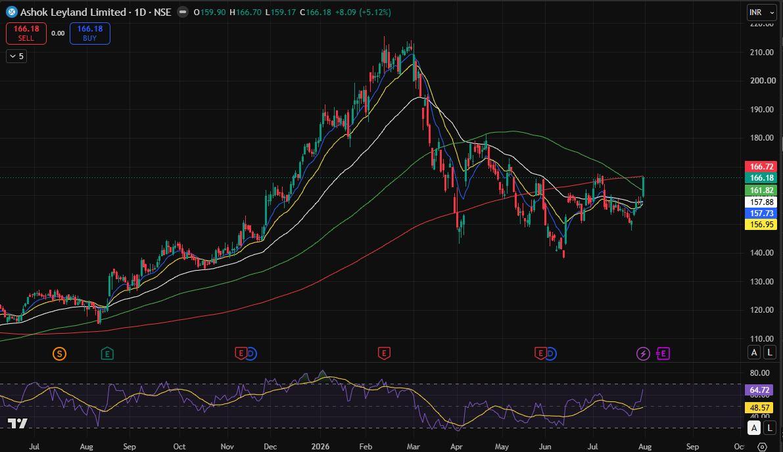Open the red E earnings marker near June
The height and width of the screenshot is (452, 783).
point(540,353)
